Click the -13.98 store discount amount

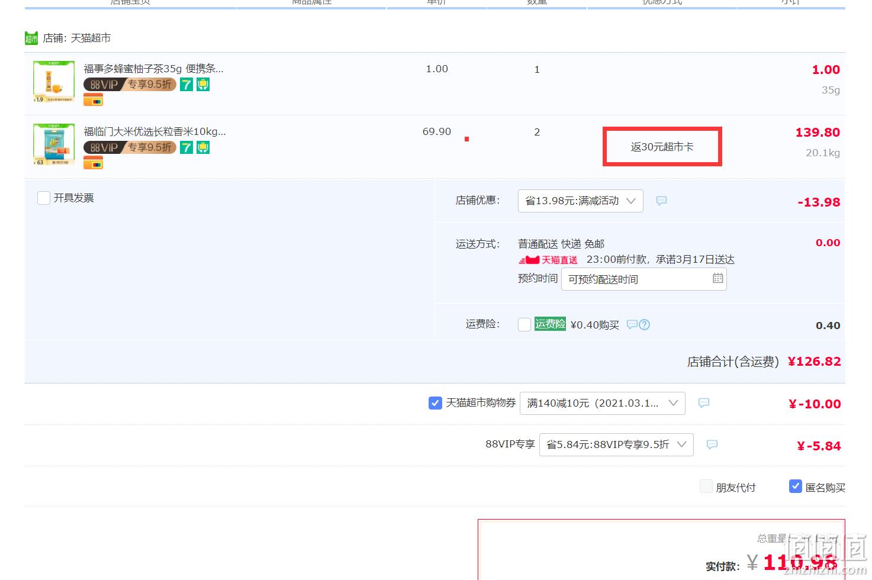819,202
